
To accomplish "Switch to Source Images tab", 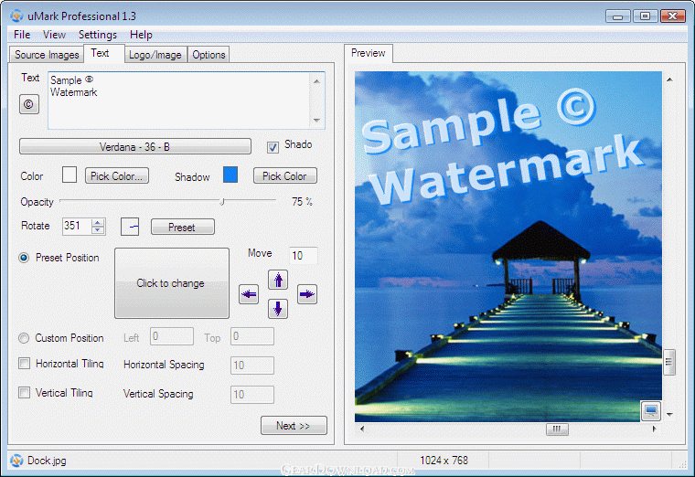I will [x=47, y=55].
